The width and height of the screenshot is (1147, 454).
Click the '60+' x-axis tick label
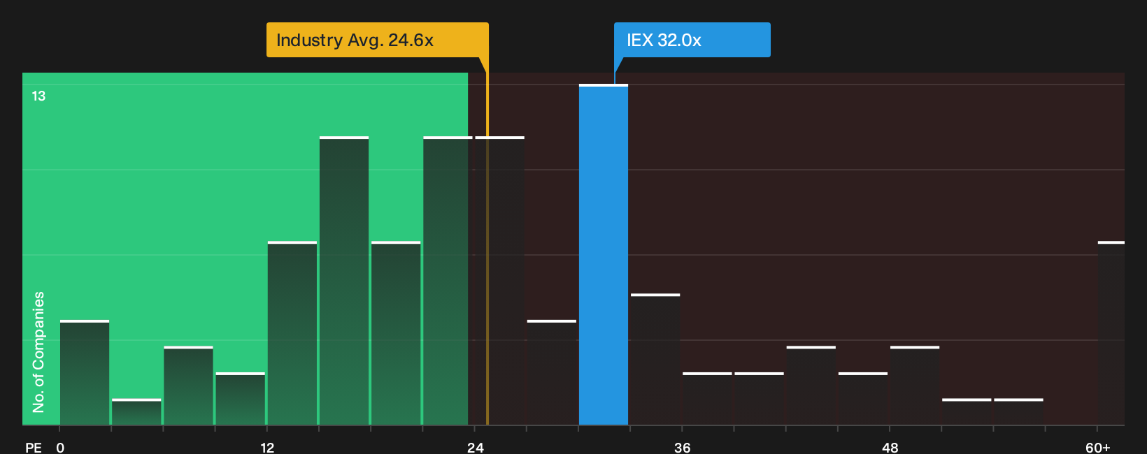(1098, 447)
